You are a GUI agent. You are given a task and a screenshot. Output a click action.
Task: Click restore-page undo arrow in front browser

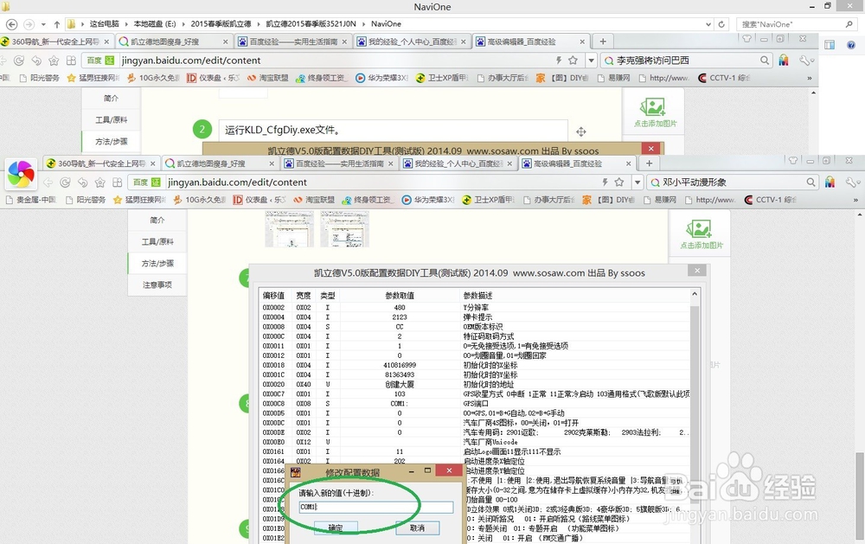click(x=82, y=182)
